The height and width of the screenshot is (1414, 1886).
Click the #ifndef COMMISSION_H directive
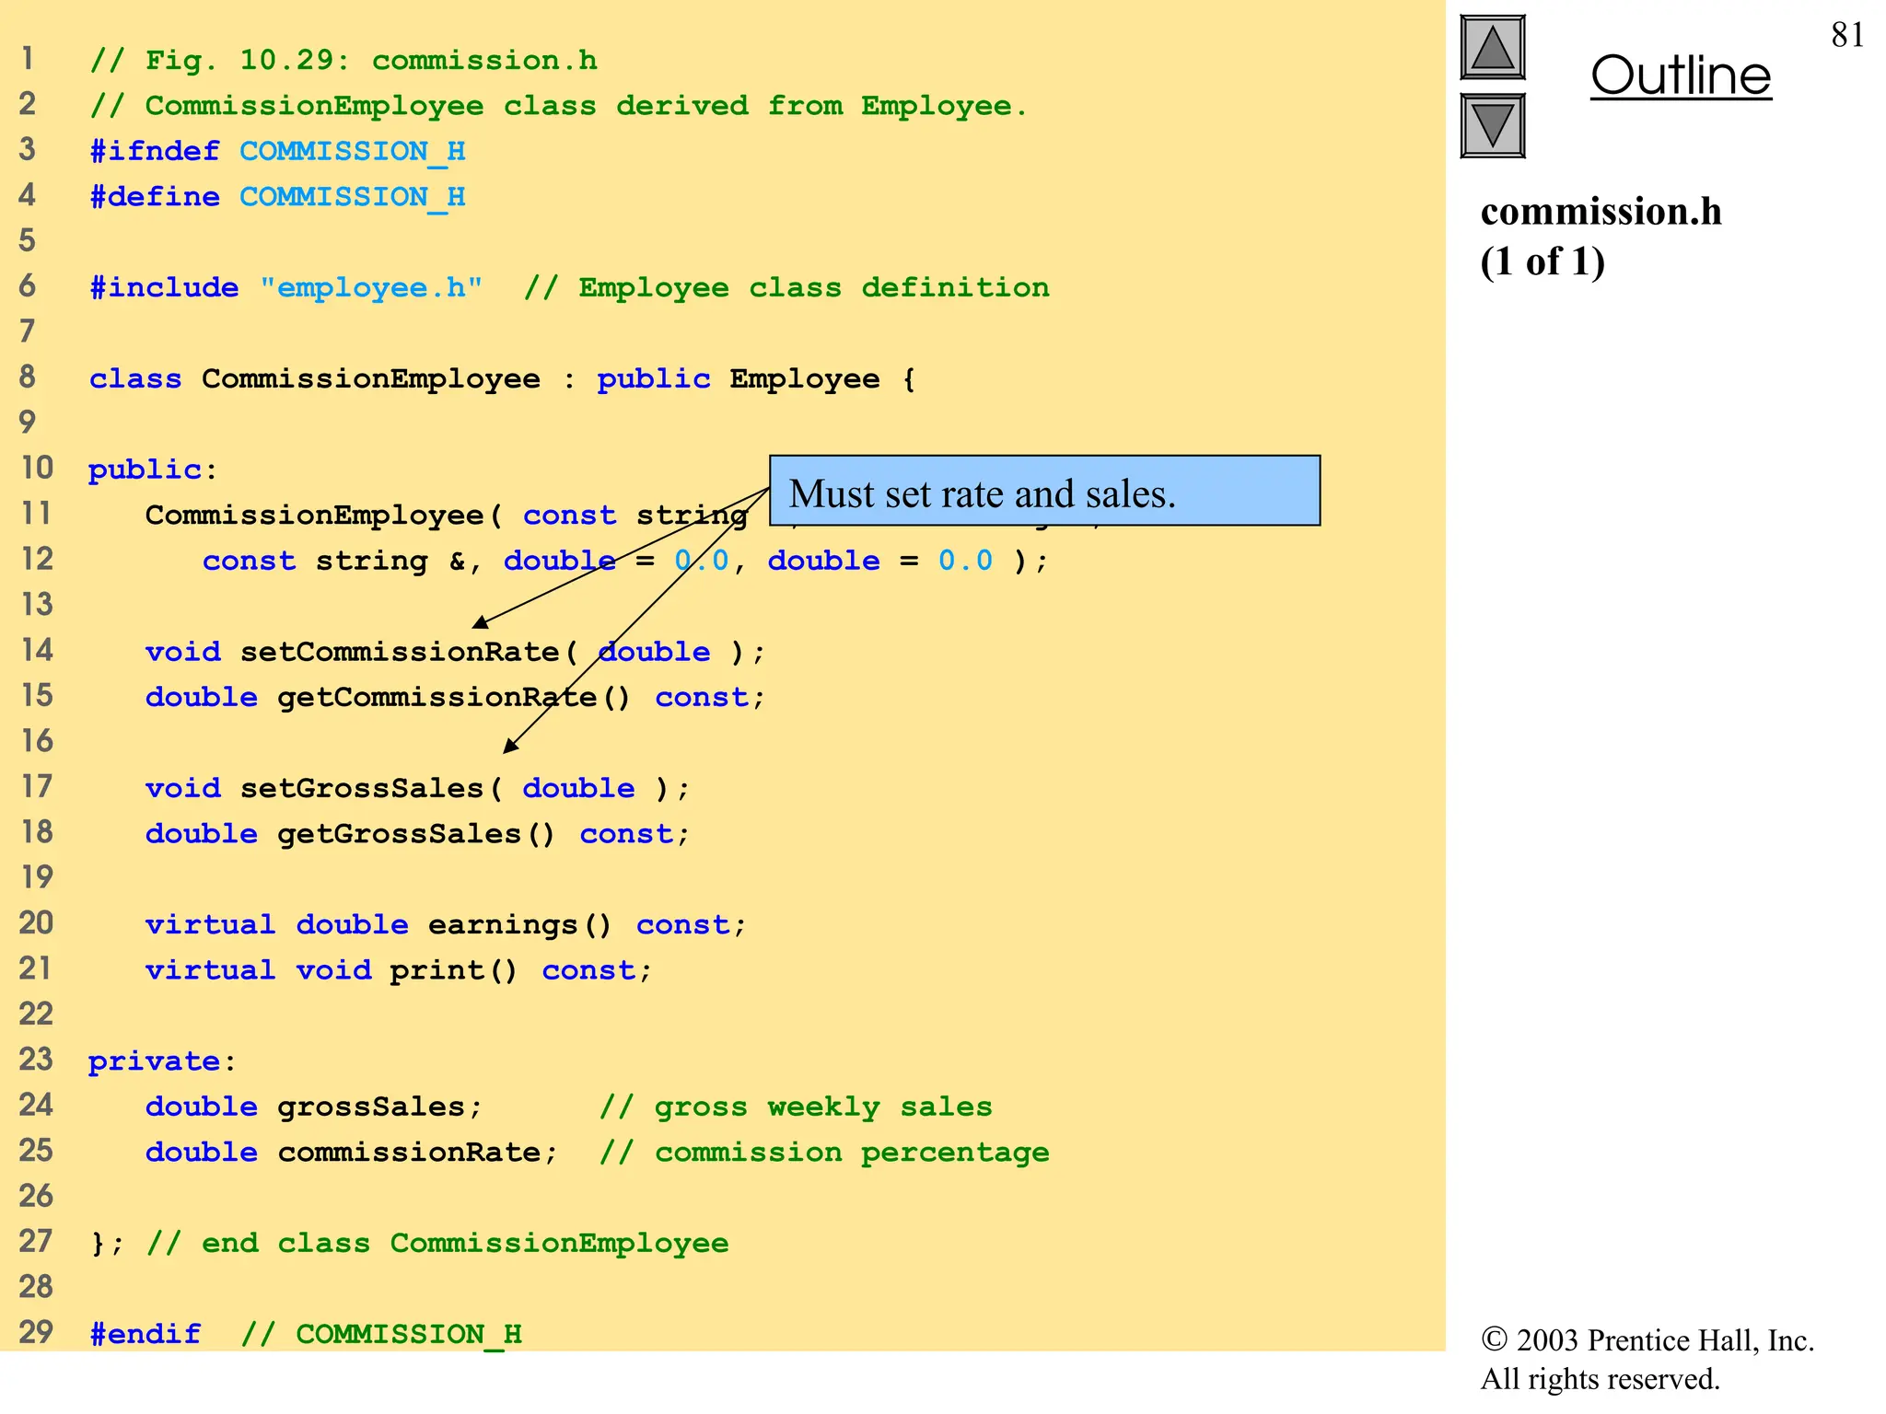click(x=277, y=151)
